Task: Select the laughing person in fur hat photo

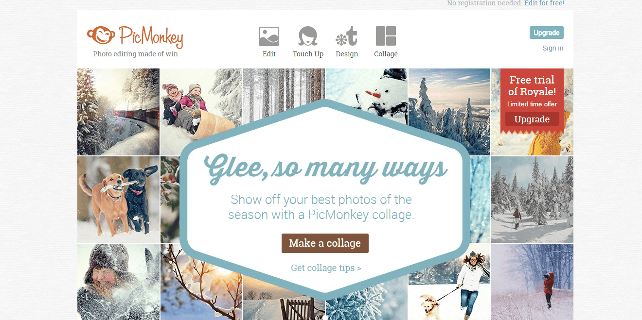Action: (x=118, y=282)
